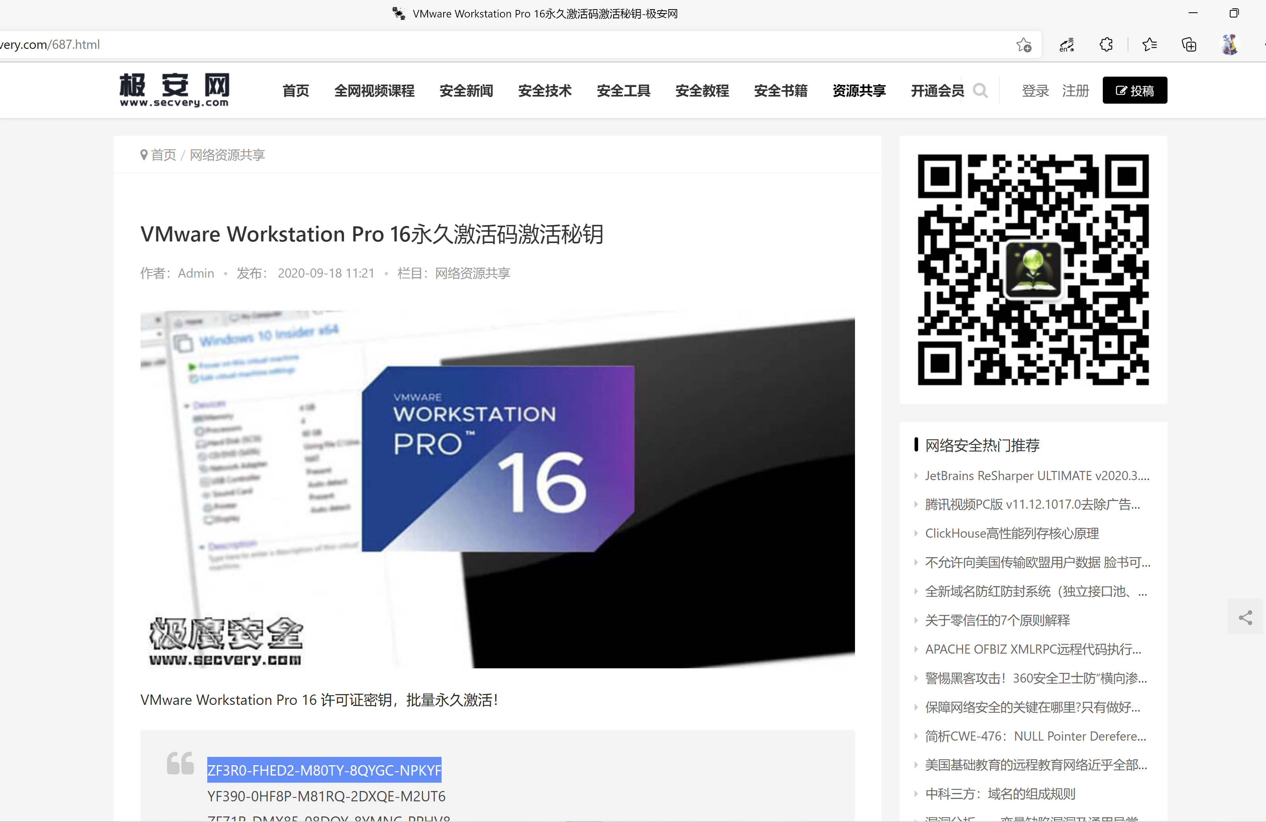Click the black 投稿 button
Image resolution: width=1266 pixels, height=822 pixels.
pyautogui.click(x=1135, y=91)
